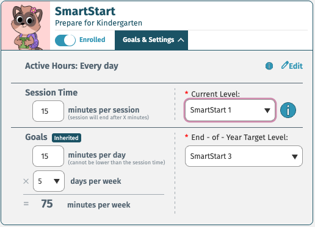315x227 pixels.
Task: Toggle the Enrolled switch off
Action: (x=65, y=40)
